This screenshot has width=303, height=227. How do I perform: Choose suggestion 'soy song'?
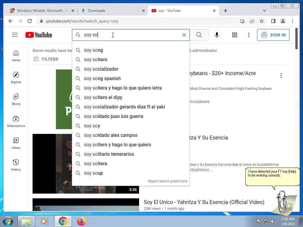pyautogui.click(x=130, y=50)
